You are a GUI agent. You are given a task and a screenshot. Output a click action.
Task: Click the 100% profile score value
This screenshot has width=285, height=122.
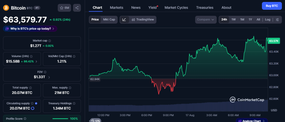tap(74, 119)
